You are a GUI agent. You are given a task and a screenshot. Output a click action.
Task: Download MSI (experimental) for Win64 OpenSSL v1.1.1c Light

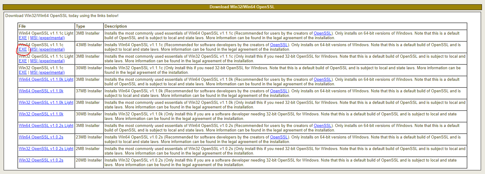point(47,38)
